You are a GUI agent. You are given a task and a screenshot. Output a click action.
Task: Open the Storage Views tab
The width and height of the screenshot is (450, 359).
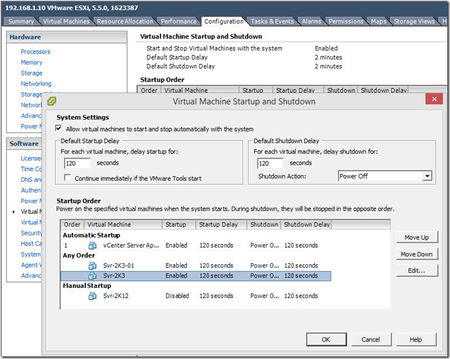414,22
